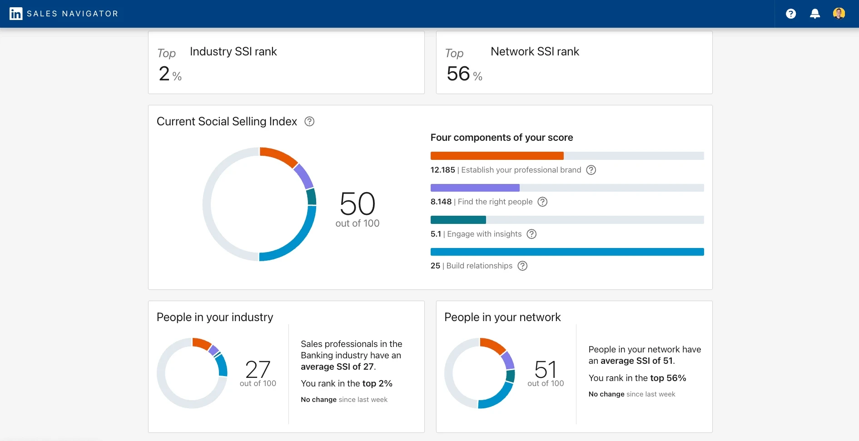Click 'No change since last week' in network card
Screen dimensions: 859x441
632,394
